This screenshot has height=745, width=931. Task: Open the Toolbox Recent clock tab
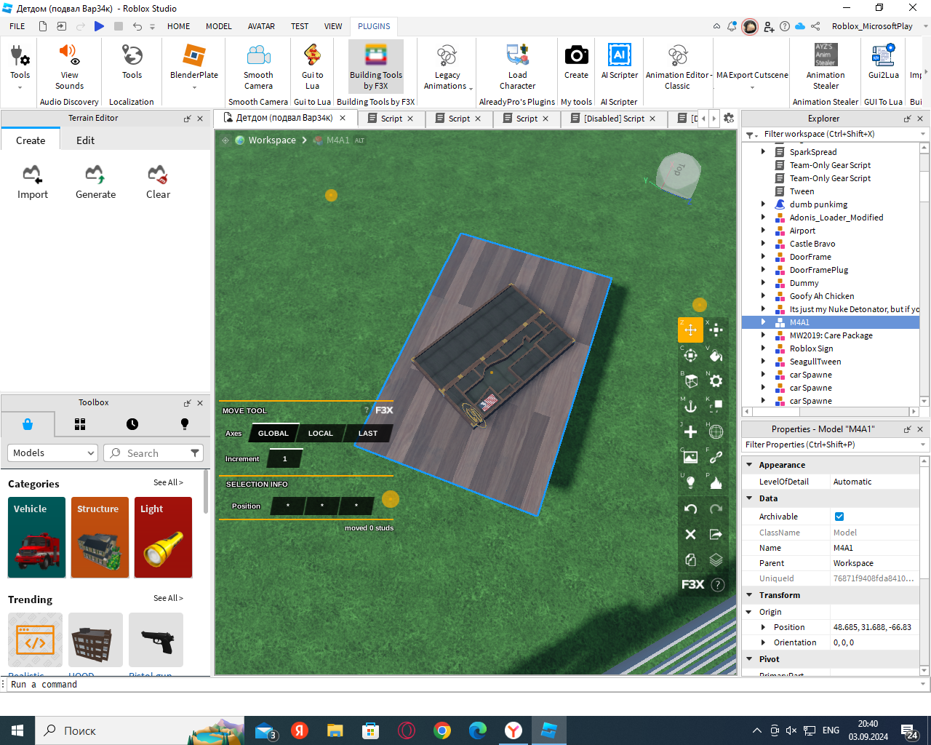(x=132, y=424)
